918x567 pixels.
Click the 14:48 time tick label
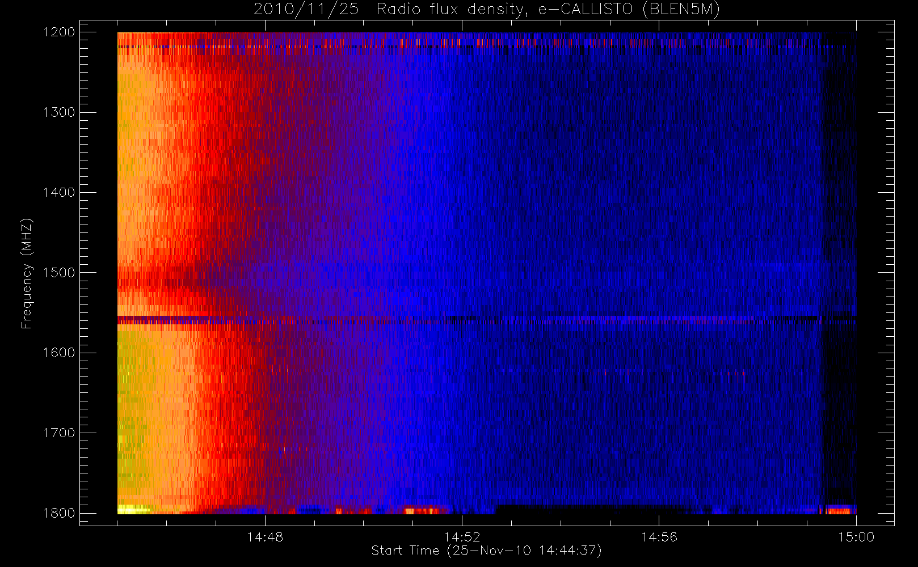click(265, 537)
